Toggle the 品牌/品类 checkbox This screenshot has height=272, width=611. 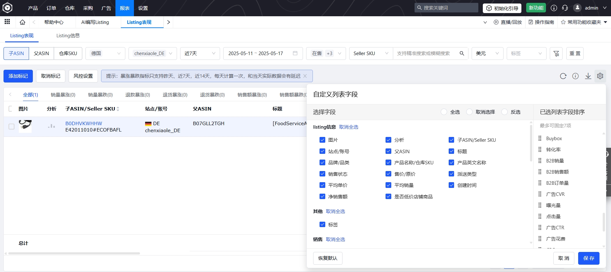coord(322,162)
